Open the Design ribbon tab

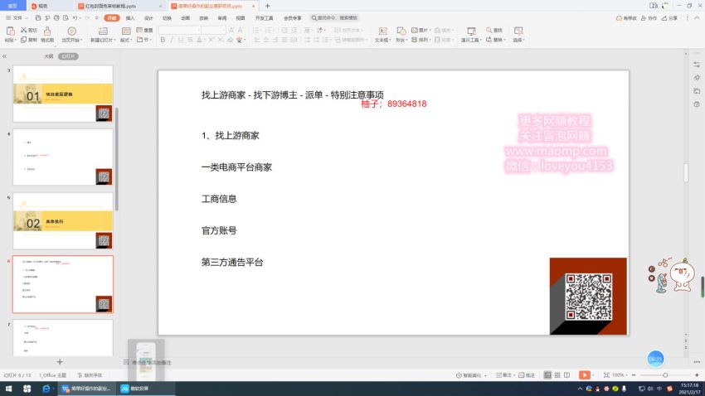pos(148,18)
